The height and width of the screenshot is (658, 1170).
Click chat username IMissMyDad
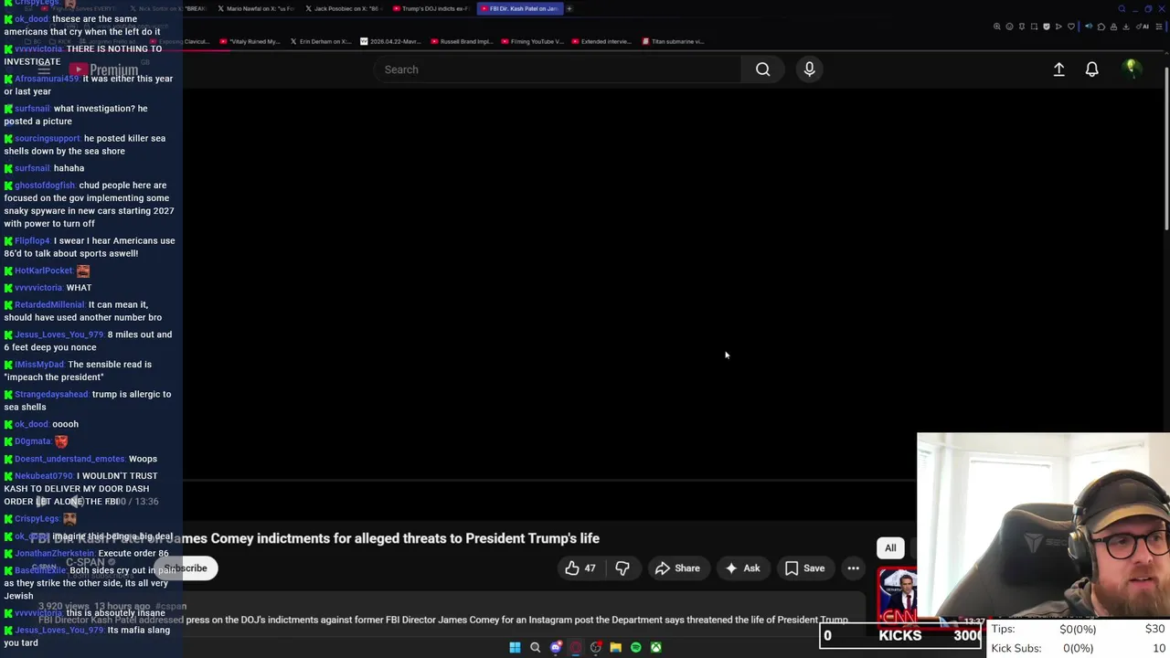39,365
